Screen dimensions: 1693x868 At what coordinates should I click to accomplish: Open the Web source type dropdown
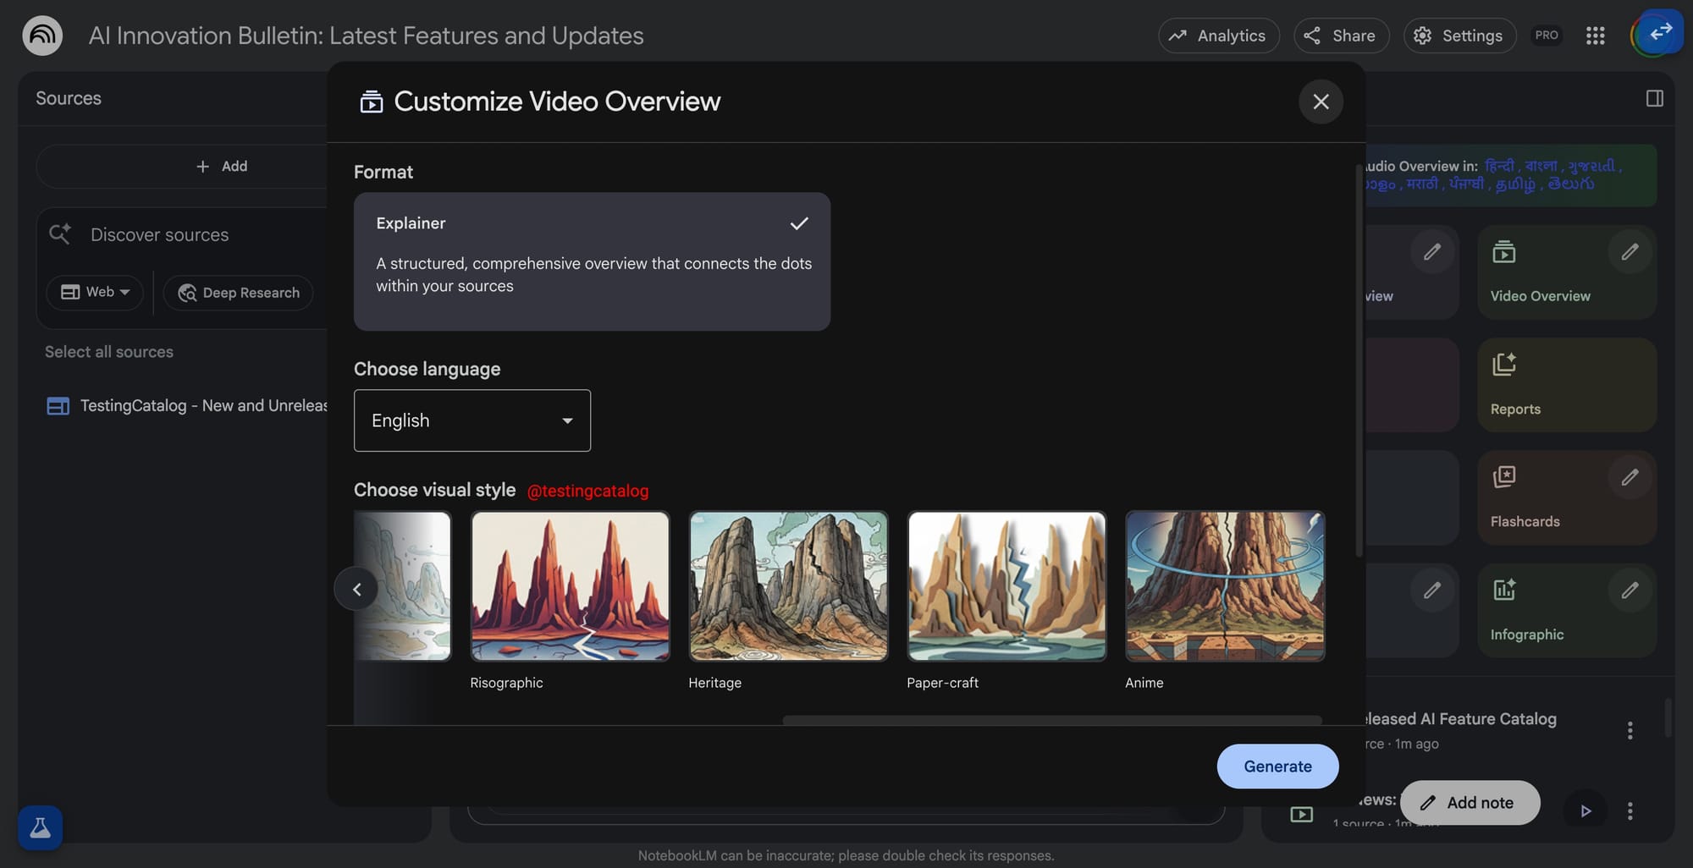pos(95,292)
